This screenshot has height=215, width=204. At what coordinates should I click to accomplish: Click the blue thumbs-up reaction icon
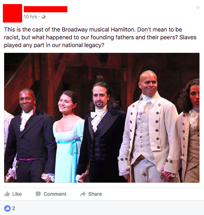(7, 208)
